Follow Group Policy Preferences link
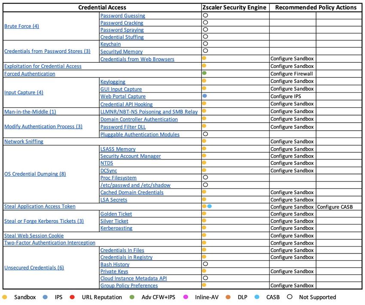This screenshot has width=365, height=305. coord(129,286)
